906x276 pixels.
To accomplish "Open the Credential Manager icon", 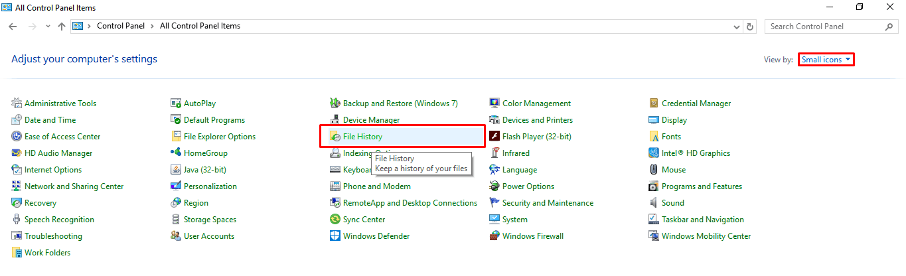I will [x=654, y=103].
